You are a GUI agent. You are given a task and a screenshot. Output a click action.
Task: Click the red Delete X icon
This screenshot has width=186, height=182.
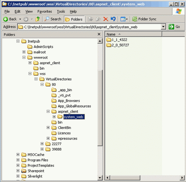coord(106,19)
